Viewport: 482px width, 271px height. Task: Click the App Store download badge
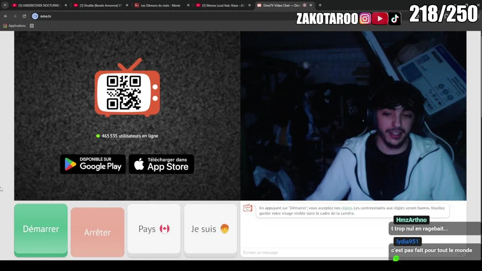(x=161, y=164)
